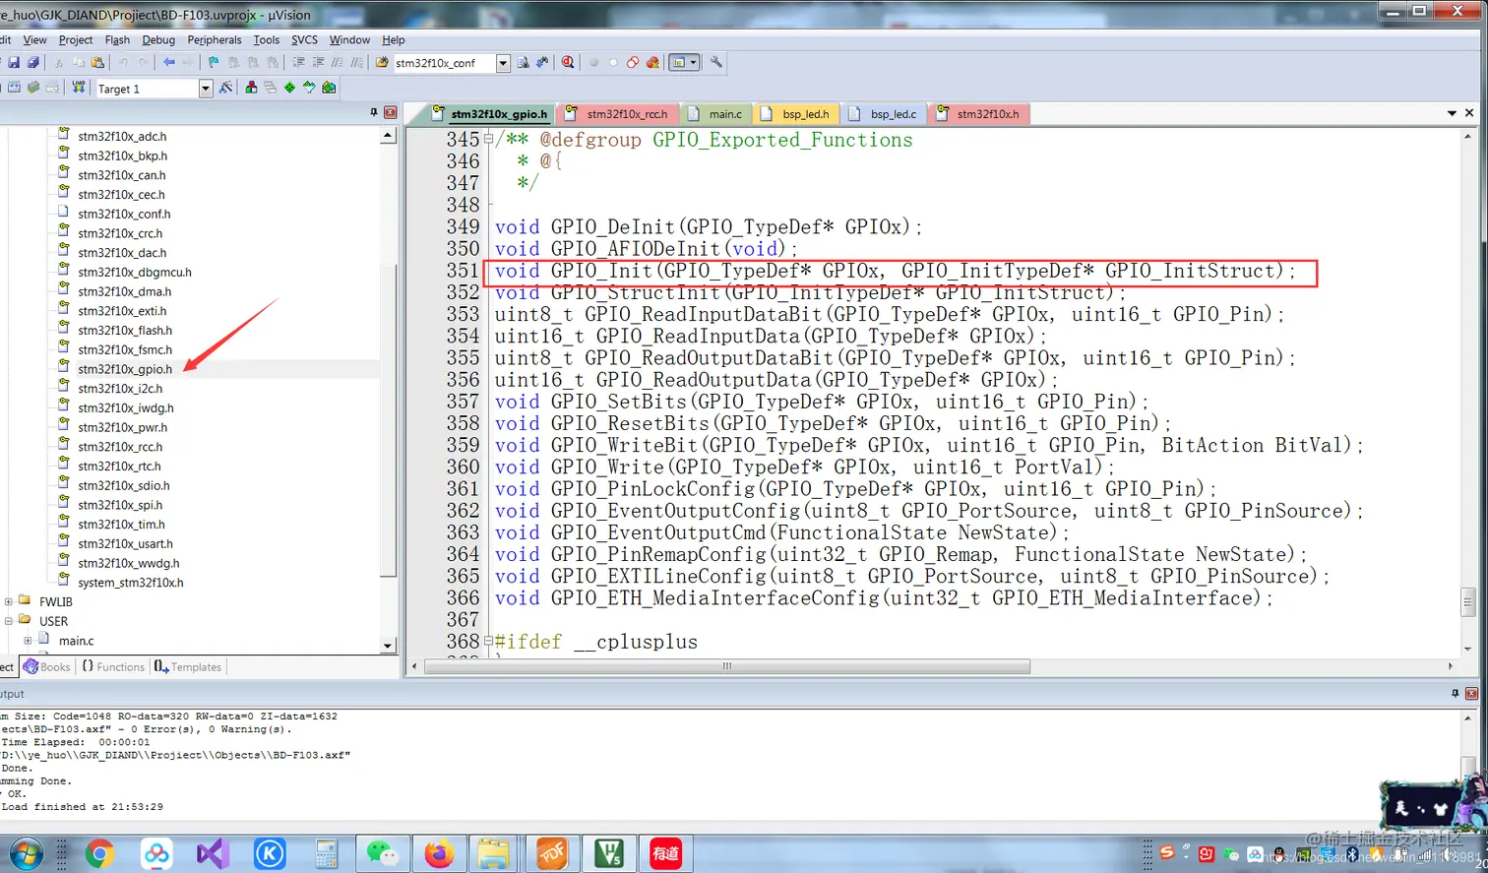
Task: Pin the Project panel with the pushpin icon
Action: [x=374, y=112]
